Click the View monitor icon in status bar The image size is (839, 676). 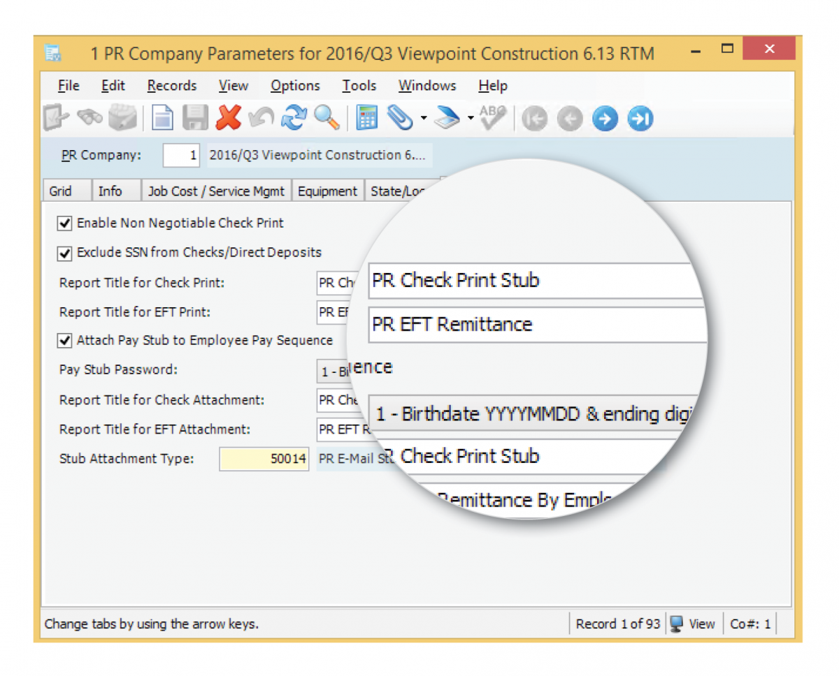click(x=676, y=624)
